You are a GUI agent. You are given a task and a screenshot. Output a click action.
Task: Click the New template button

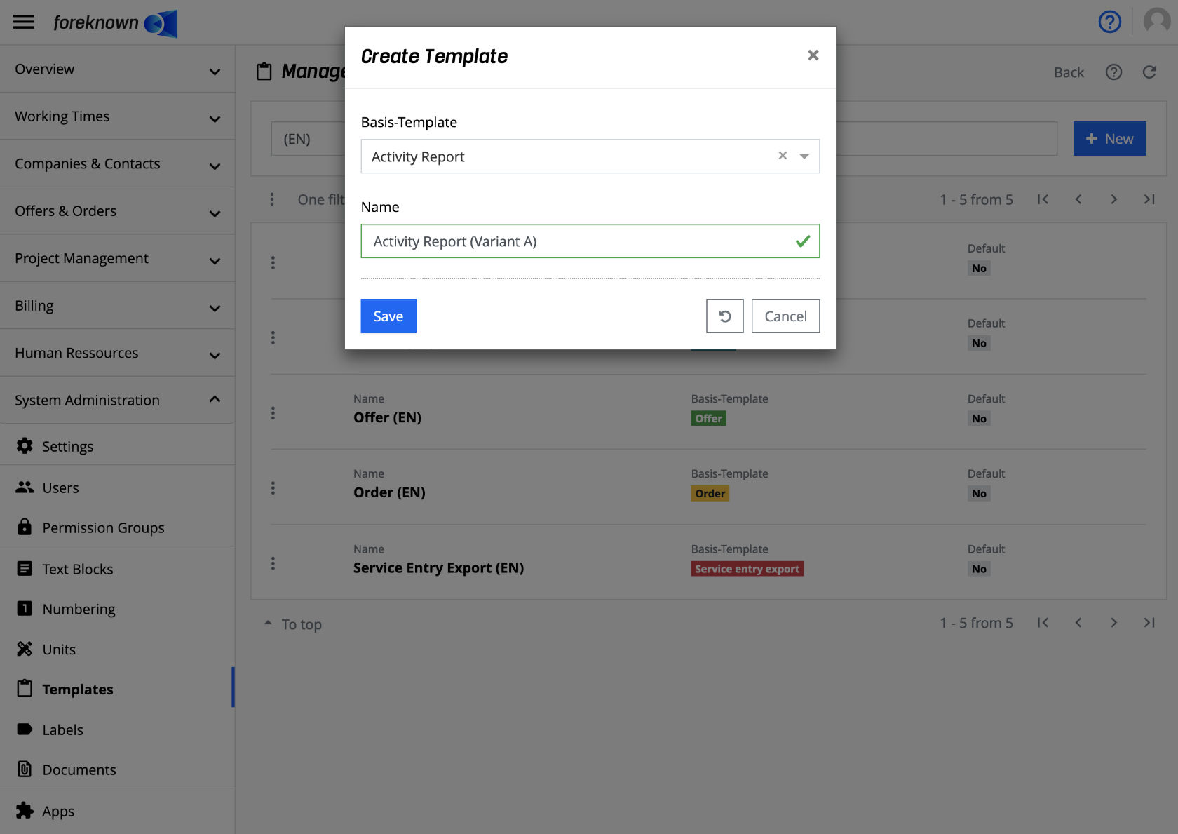[x=1109, y=139]
